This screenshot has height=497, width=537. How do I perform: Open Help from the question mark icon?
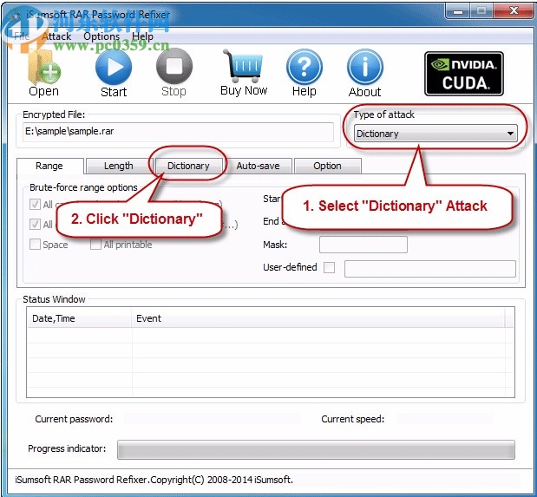pyautogui.click(x=305, y=73)
